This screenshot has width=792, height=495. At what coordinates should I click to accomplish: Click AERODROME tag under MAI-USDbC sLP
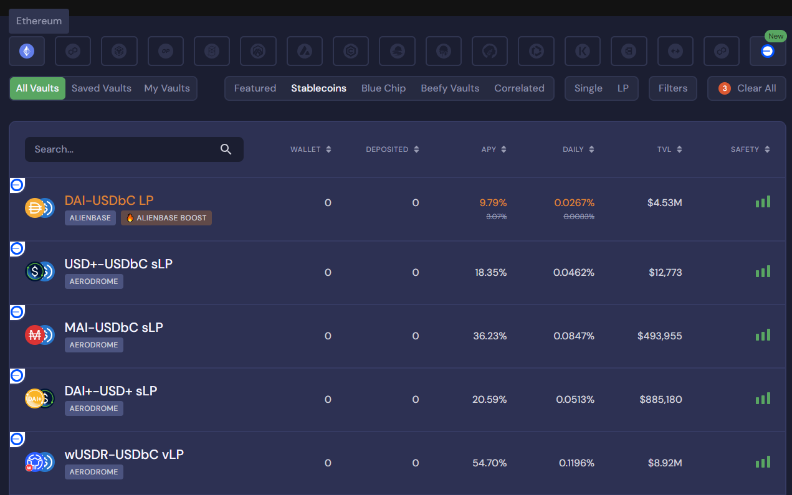click(x=94, y=345)
